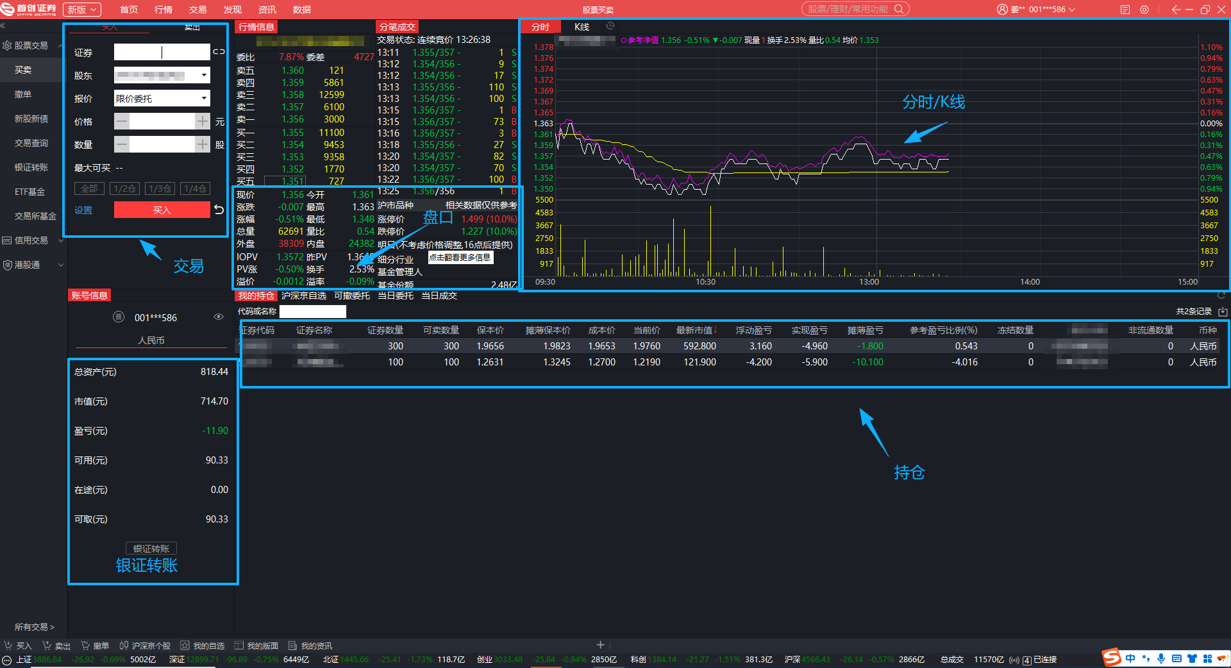Switch to the K线 chart tab

(x=582, y=27)
